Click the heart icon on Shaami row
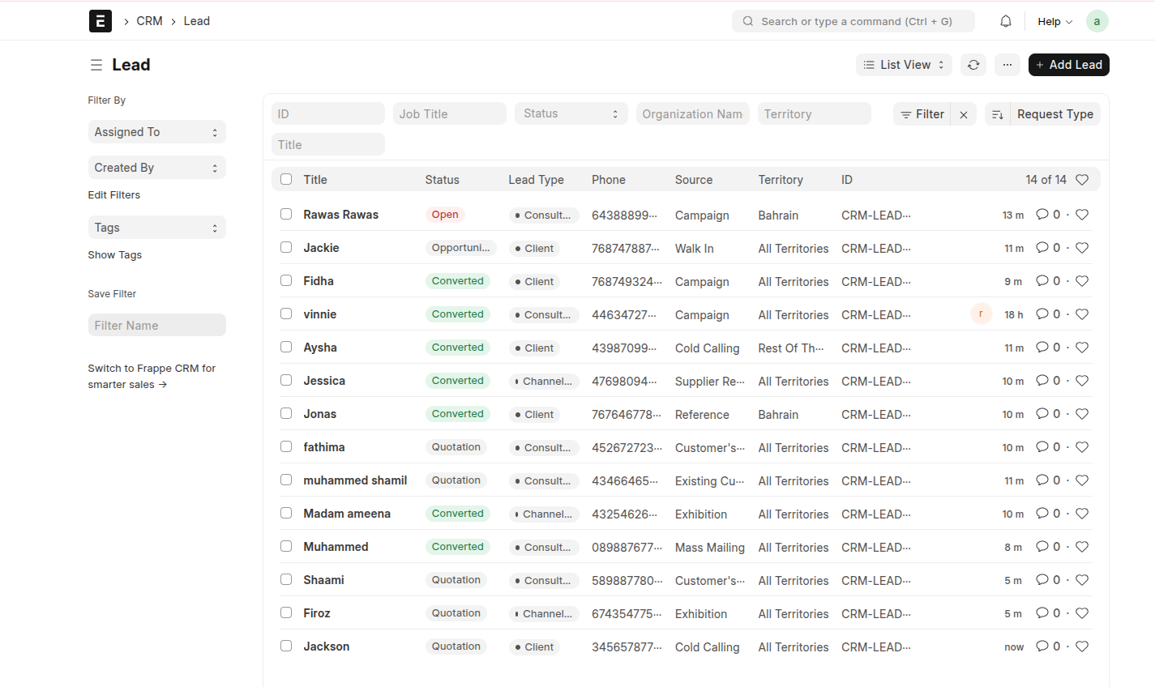Image resolution: width=1155 pixels, height=687 pixels. coord(1082,580)
